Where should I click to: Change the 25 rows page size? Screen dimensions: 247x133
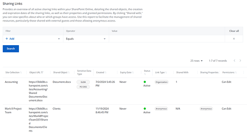point(197,61)
